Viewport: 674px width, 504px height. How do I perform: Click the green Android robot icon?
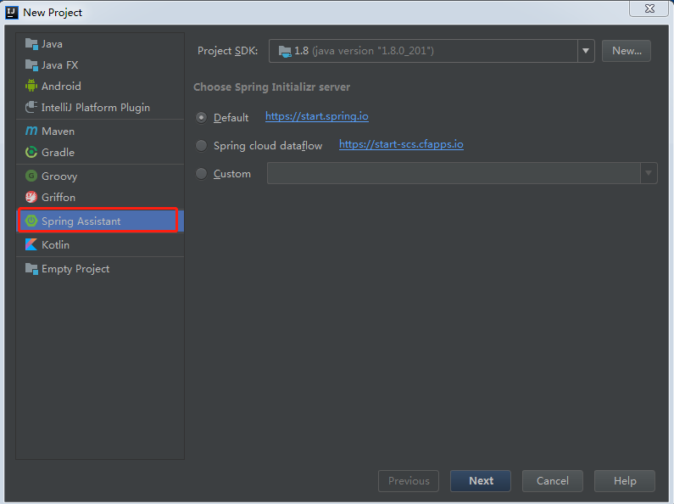click(31, 86)
